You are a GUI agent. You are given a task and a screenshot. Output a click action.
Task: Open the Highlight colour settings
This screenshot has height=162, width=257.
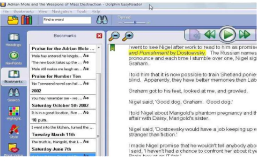(13, 113)
